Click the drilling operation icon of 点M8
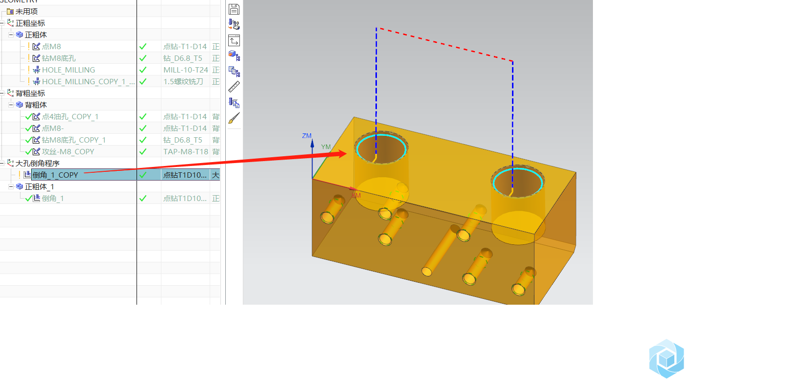Image resolution: width=787 pixels, height=385 pixels. [36, 46]
